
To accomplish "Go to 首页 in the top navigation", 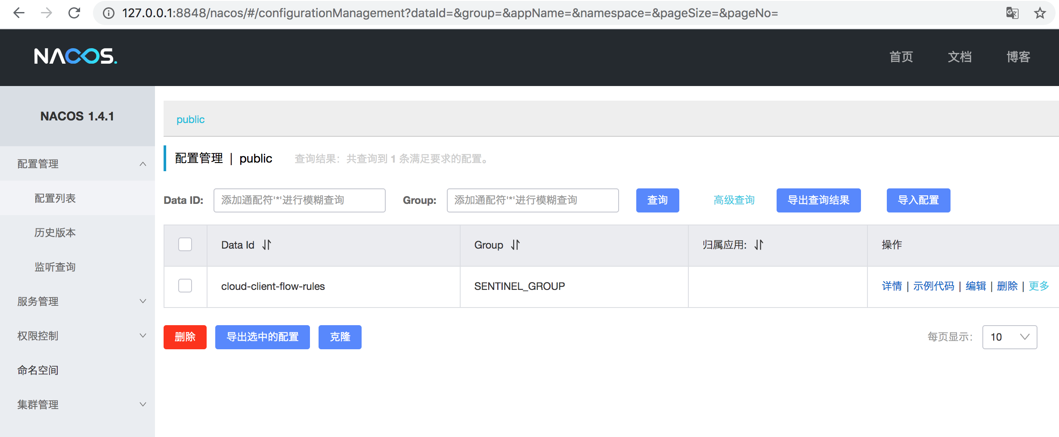I will tap(901, 57).
